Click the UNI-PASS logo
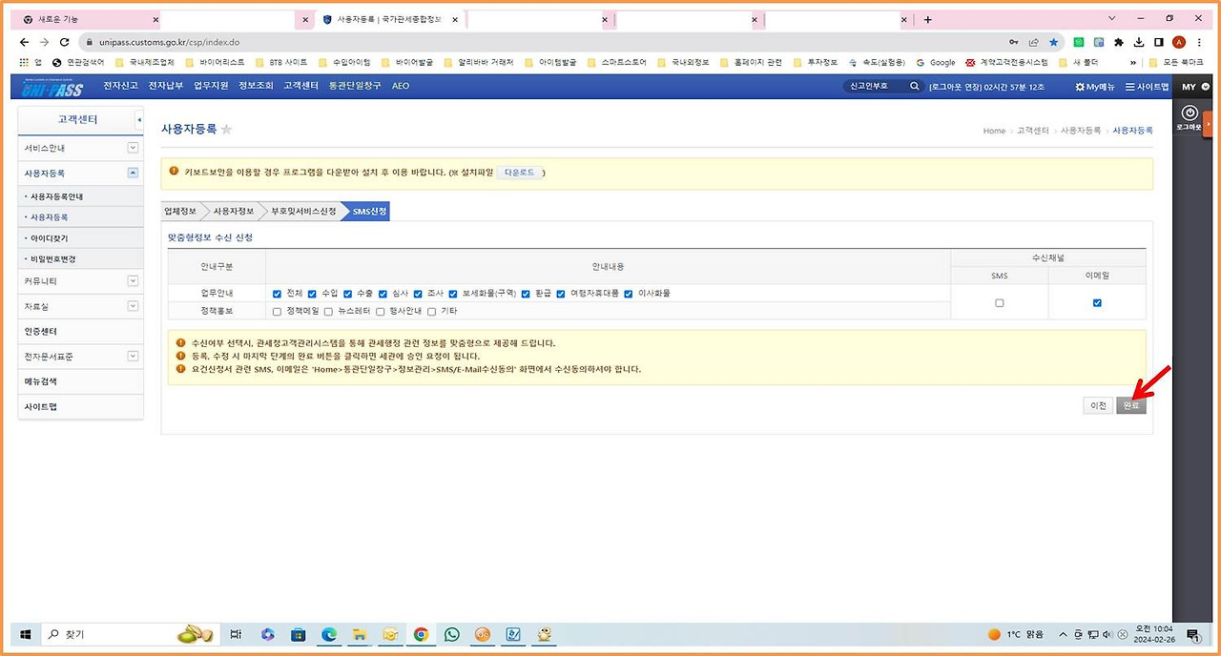The image size is (1221, 656). (53, 87)
